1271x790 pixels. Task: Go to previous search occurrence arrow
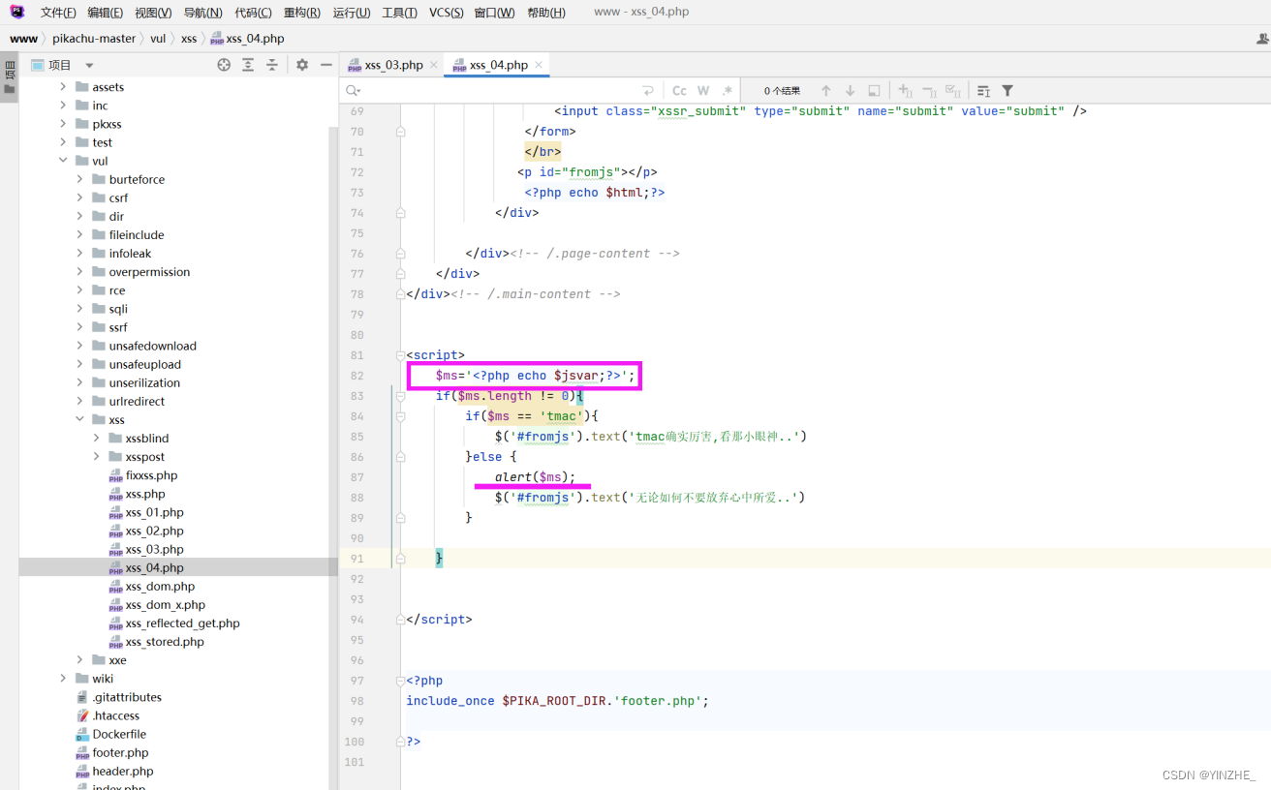(826, 90)
